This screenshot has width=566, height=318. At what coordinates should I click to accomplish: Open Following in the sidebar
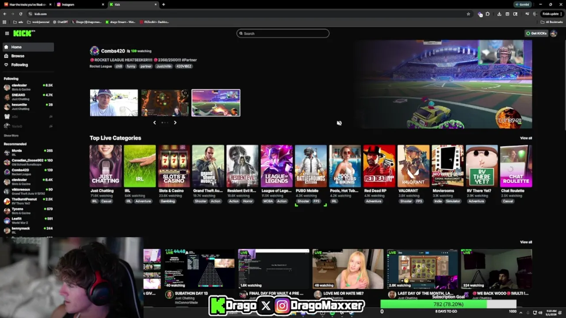pyautogui.click(x=27, y=64)
